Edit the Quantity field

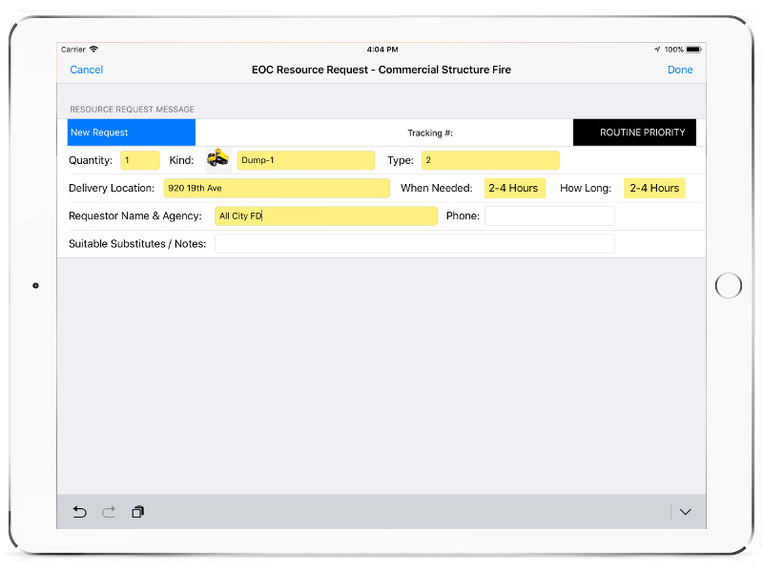click(140, 160)
